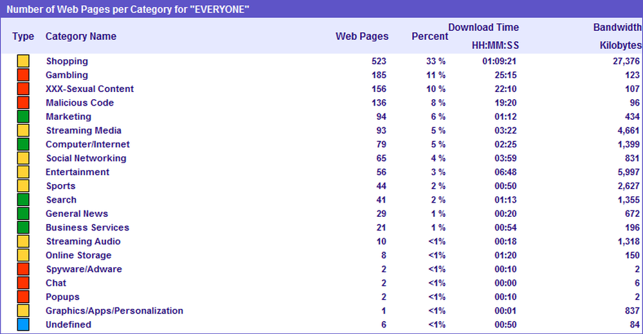
Task: Click the table title for EVERYONE
Action: (128, 10)
